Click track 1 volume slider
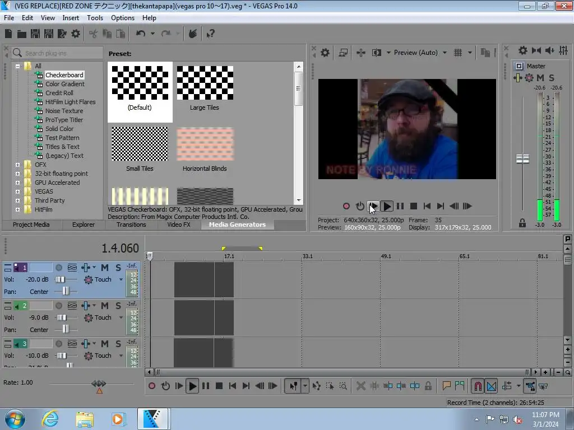Viewport: 574px width, 430px height. pos(61,279)
